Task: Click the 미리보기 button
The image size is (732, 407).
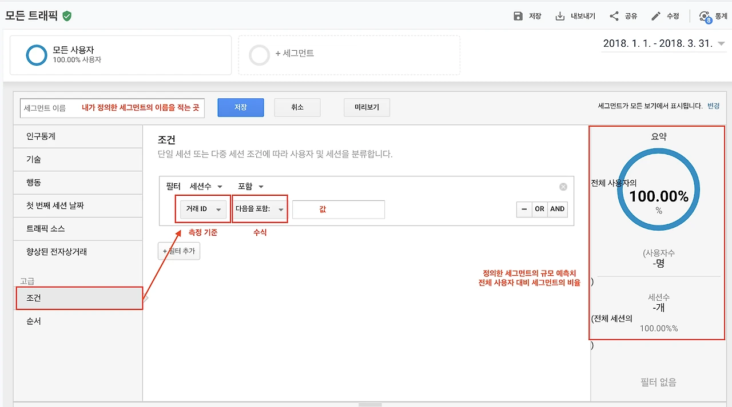Action: pyautogui.click(x=367, y=107)
